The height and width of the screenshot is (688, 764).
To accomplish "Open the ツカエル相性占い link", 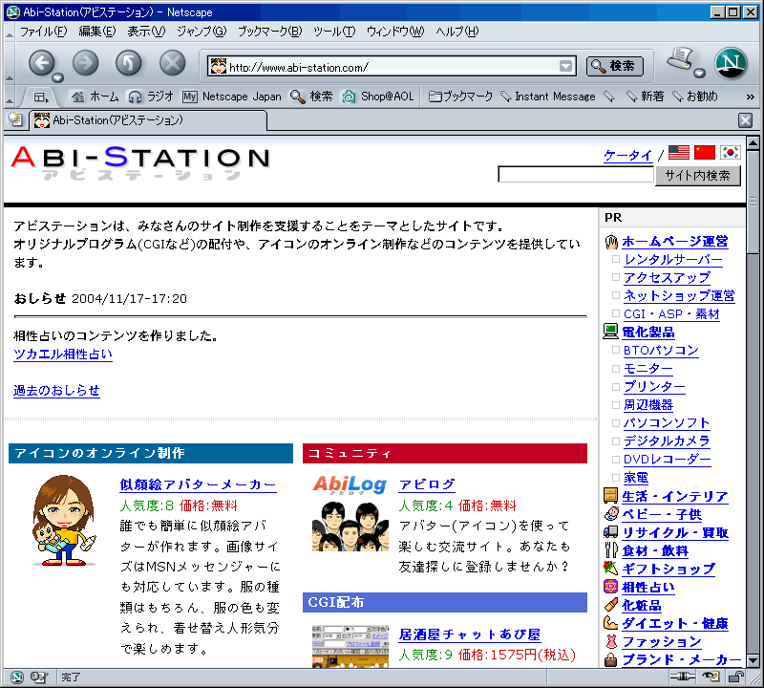I will [x=63, y=354].
